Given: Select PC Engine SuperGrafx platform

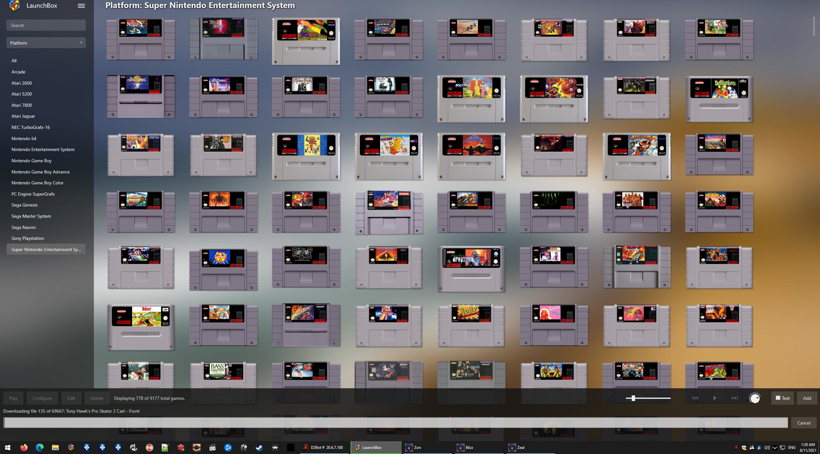Looking at the screenshot, I should coord(33,194).
